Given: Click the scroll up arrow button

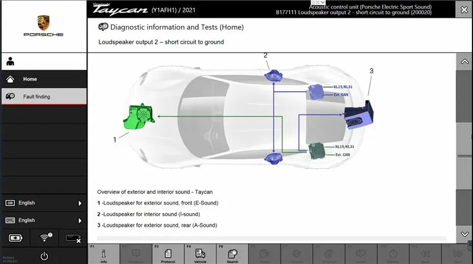Looking at the screenshot, I should (465, 62).
